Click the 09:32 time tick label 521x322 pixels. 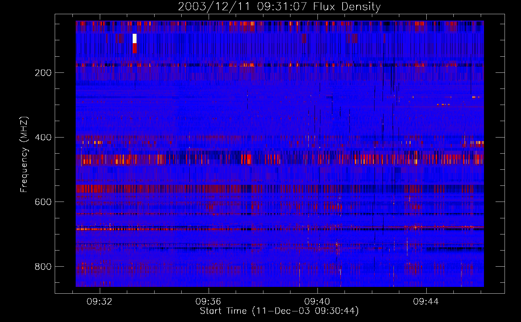pos(99,302)
